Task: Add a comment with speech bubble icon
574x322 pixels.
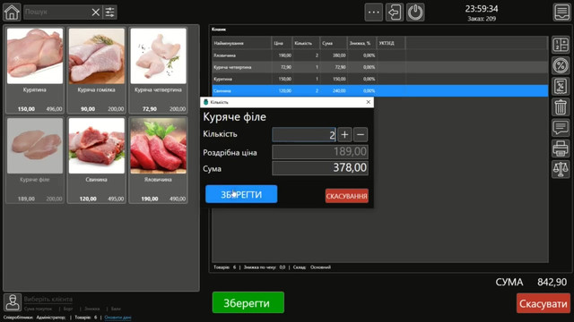Action: click(561, 128)
